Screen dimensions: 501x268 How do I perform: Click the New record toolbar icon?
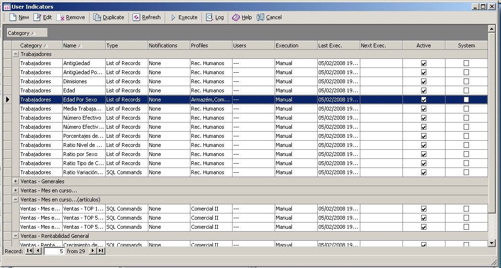[x=13, y=17]
